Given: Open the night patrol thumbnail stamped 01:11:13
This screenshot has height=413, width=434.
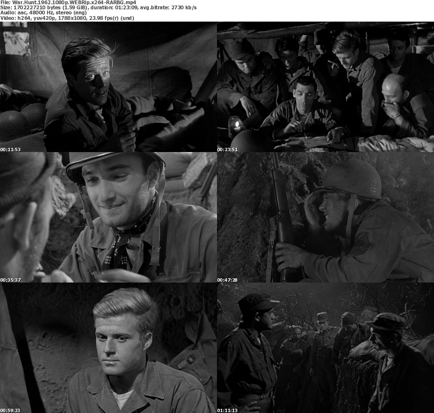Looking at the screenshot, I should 325,347.
